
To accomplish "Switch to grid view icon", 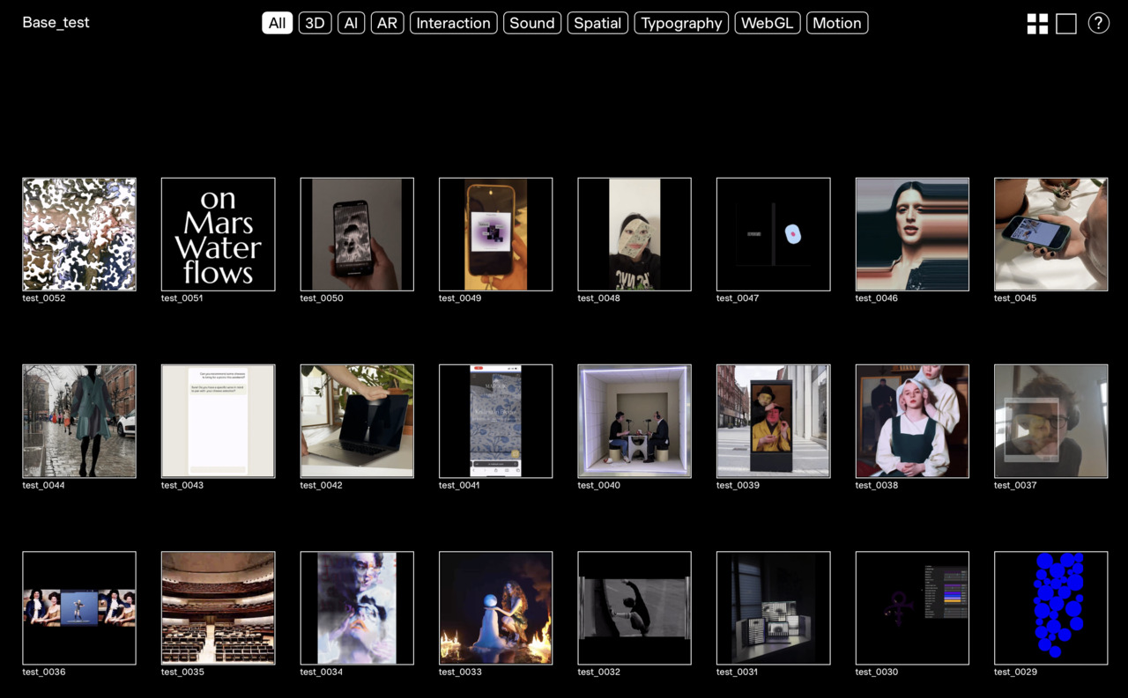I will (x=1037, y=24).
